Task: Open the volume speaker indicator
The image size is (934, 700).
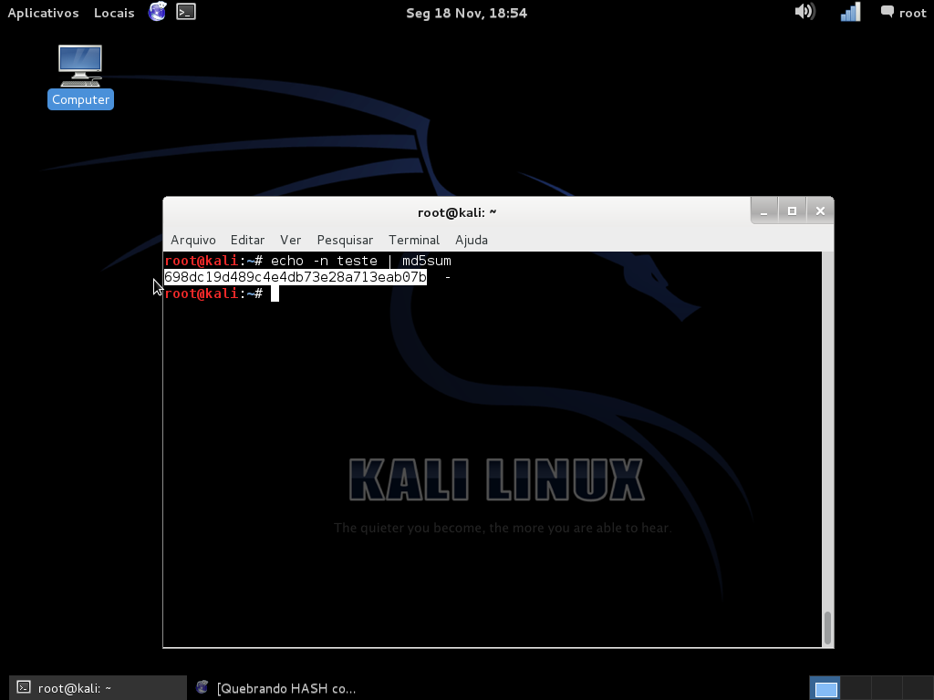Action: click(x=804, y=11)
